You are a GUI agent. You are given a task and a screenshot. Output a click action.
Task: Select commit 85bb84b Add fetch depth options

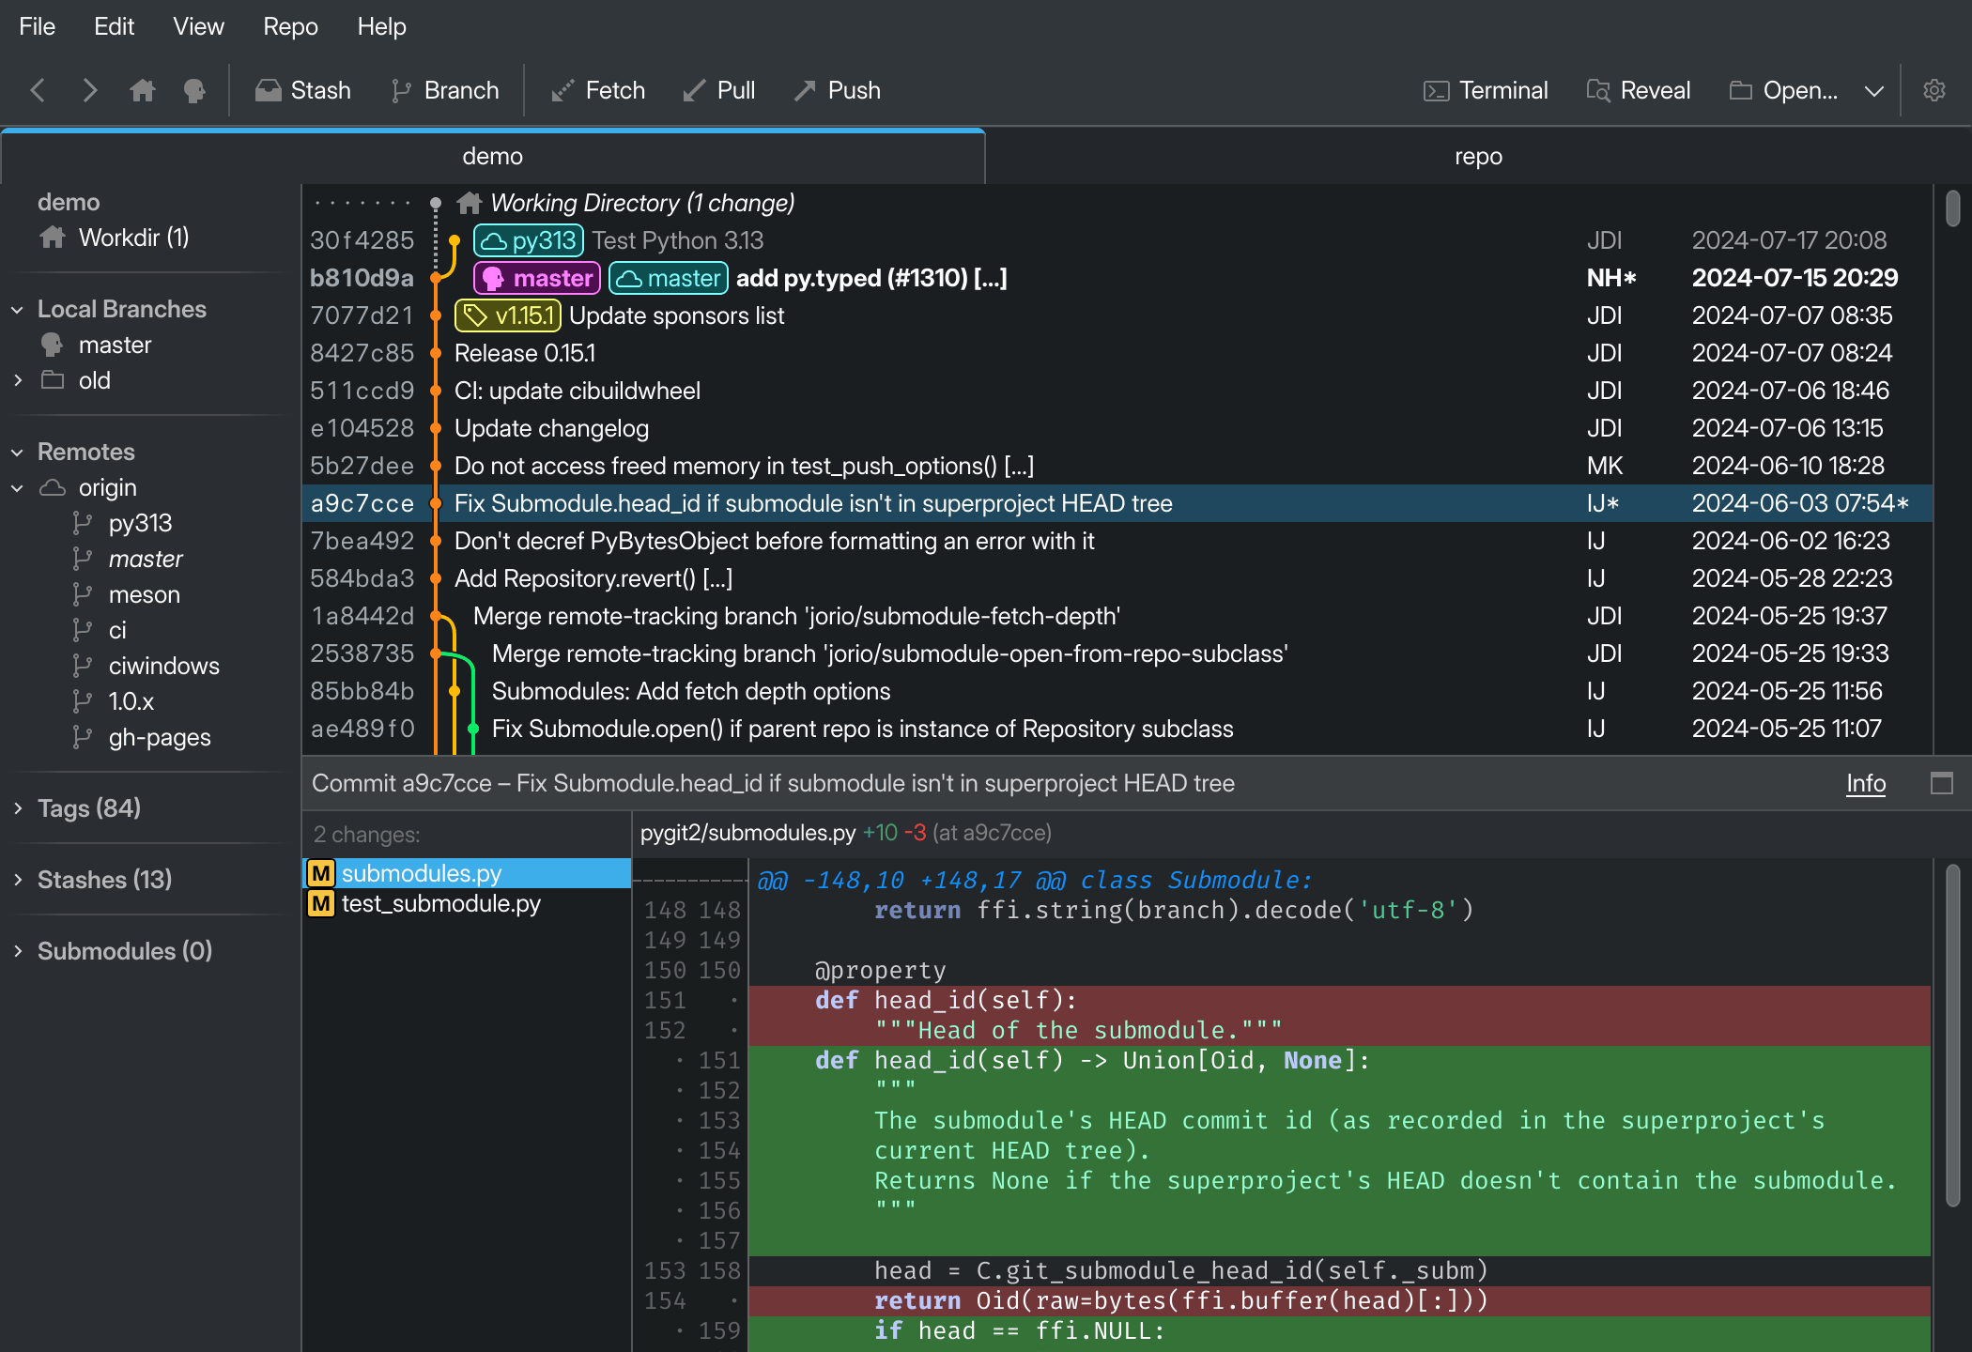pos(1117,691)
